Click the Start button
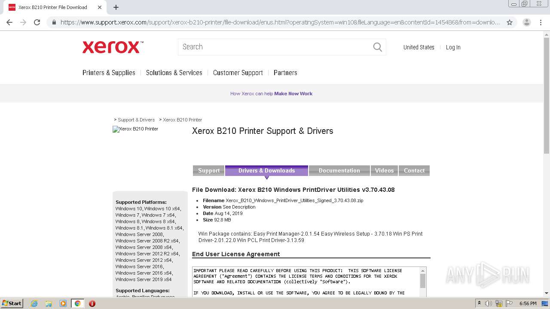Image resolution: width=550 pixels, height=309 pixels. point(12,303)
